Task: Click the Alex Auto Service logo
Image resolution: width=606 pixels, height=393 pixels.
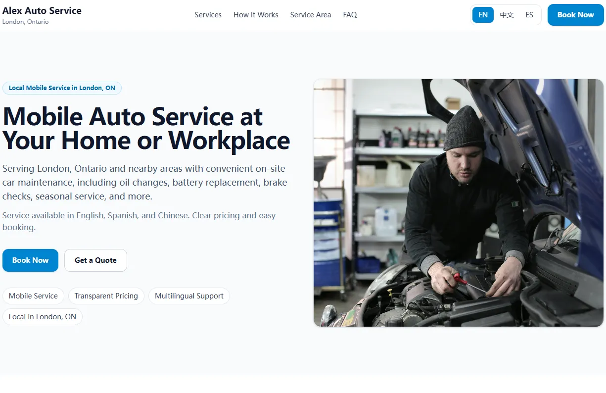Action: click(x=42, y=10)
